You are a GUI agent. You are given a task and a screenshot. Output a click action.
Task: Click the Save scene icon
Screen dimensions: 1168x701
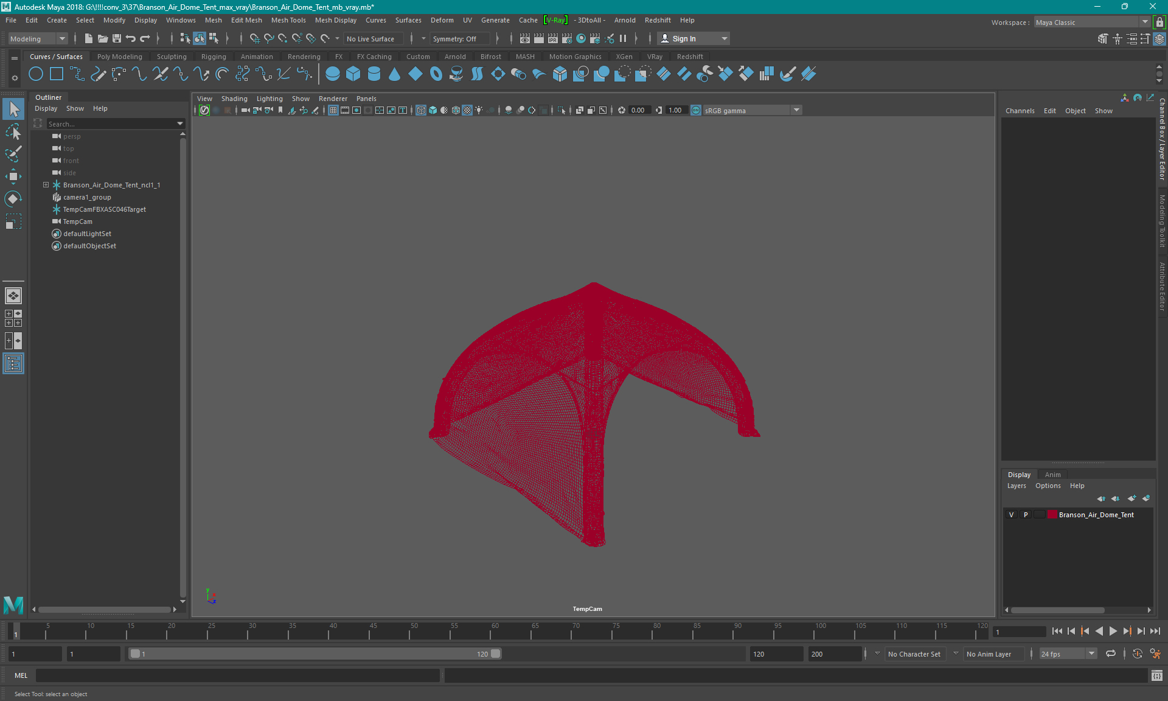(117, 38)
